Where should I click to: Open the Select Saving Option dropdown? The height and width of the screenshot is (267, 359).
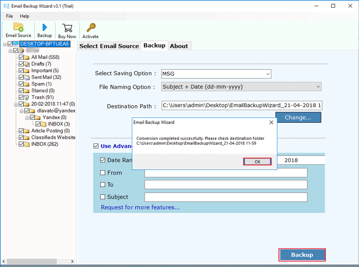pos(268,74)
